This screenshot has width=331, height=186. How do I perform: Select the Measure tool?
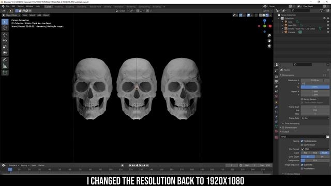pyautogui.click(x=5, y=66)
